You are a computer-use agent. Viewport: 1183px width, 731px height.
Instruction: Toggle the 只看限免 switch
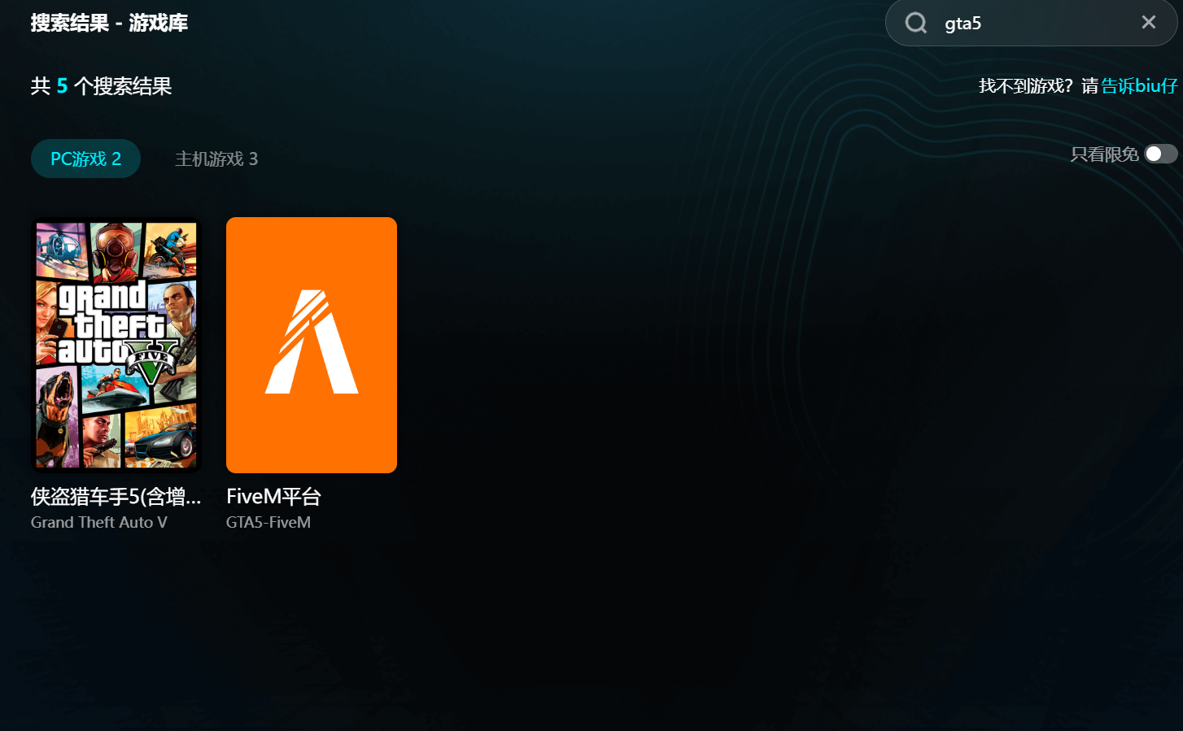[x=1161, y=154]
